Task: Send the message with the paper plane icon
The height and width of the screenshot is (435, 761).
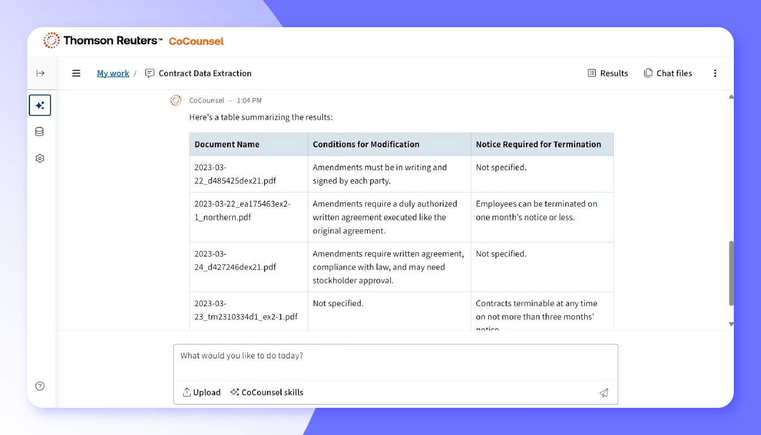Action: [x=603, y=392]
